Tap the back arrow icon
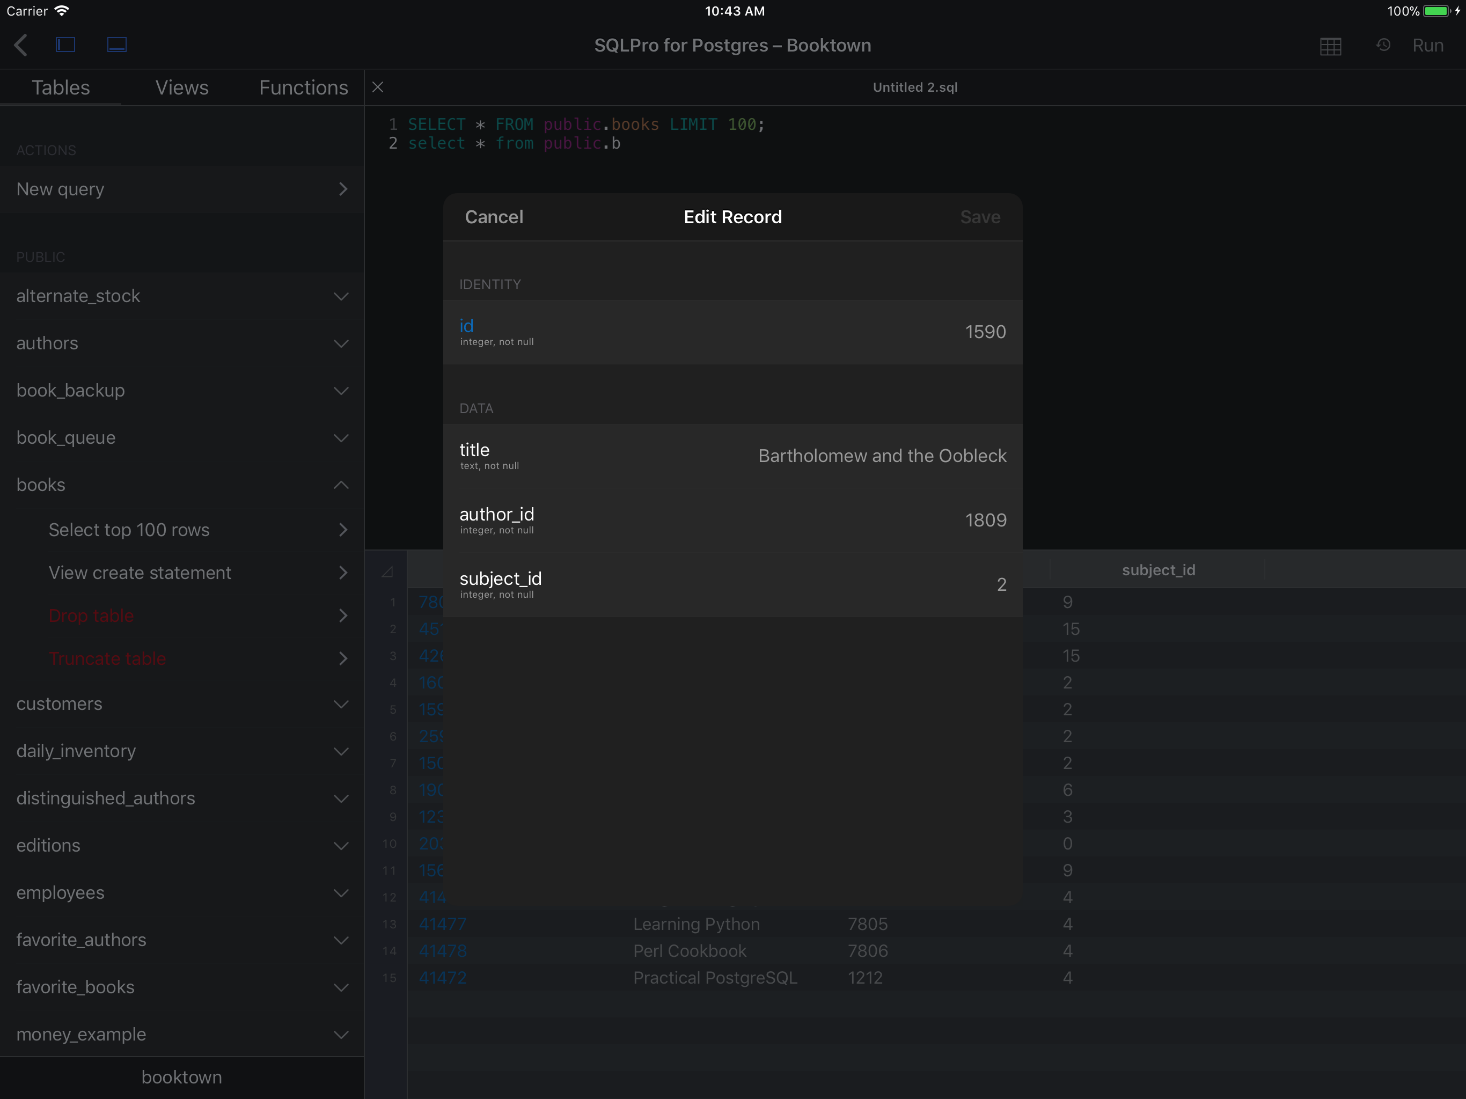 (21, 45)
